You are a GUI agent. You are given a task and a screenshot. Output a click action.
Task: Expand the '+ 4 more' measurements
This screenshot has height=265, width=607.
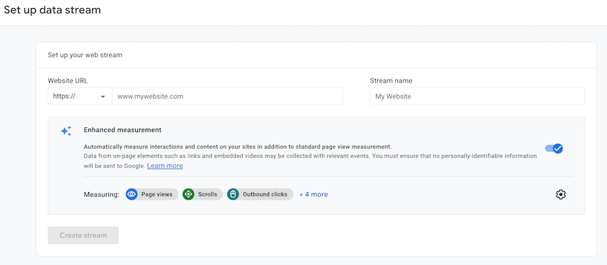click(314, 194)
